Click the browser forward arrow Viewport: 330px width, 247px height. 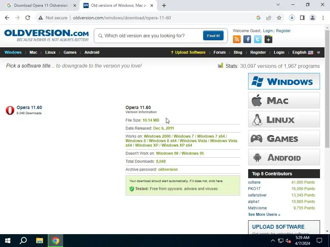click(17, 18)
